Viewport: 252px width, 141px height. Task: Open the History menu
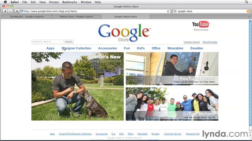(54, 2)
